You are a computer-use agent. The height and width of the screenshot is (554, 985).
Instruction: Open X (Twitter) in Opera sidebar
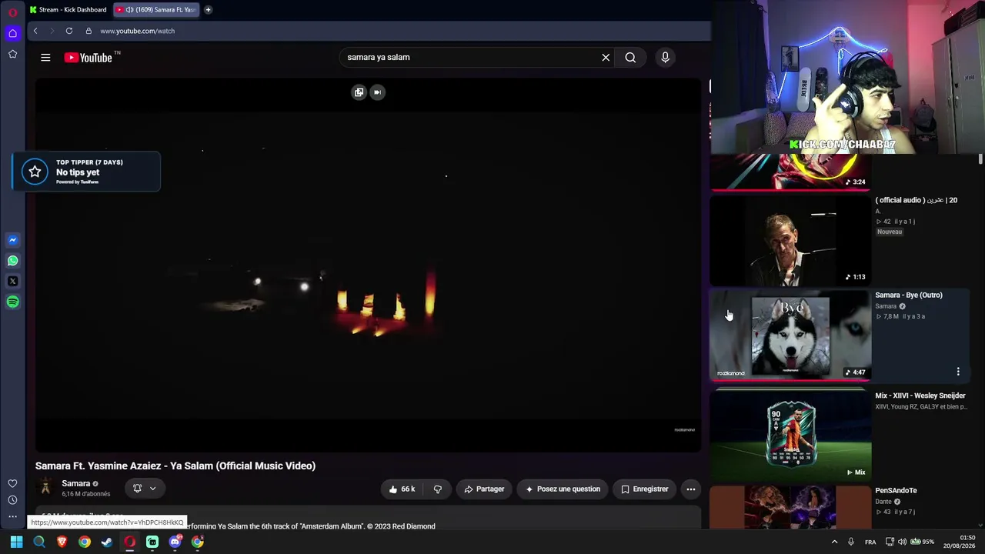[12, 282]
